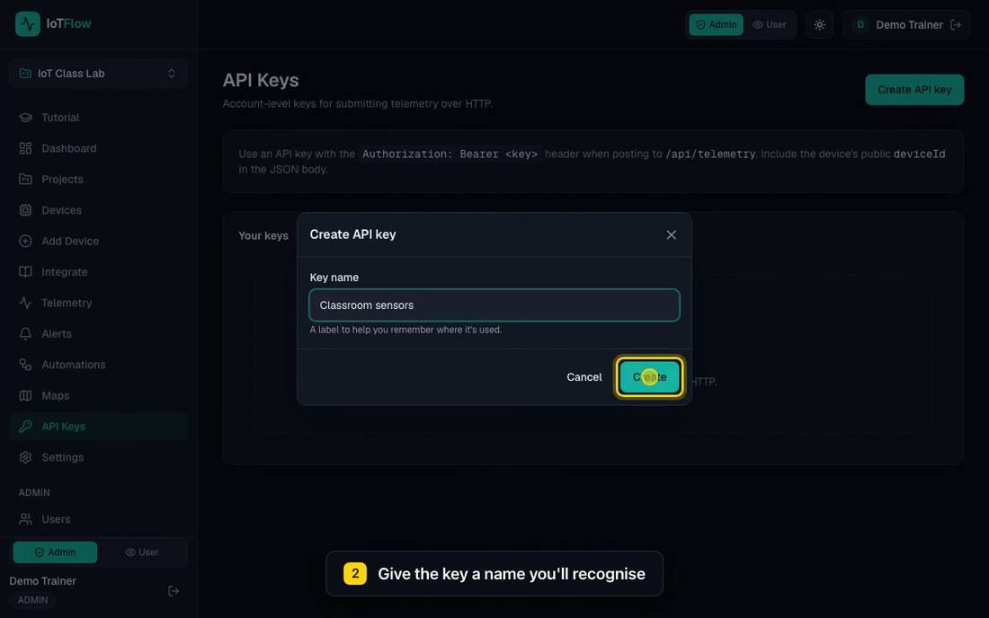Select Add Device in the sidebar

[x=98, y=241]
